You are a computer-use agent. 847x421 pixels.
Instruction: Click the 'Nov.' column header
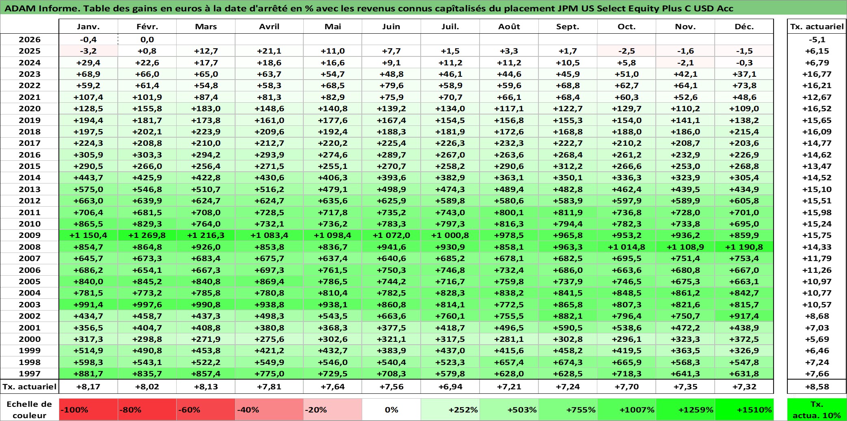pos(685,26)
